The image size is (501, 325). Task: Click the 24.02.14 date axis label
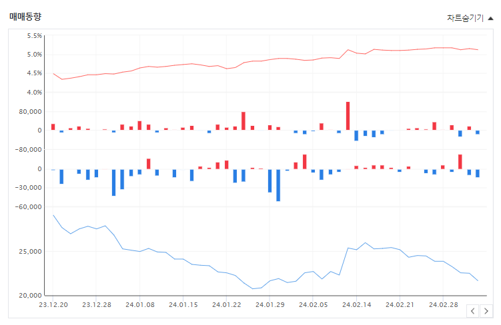pos(357,305)
